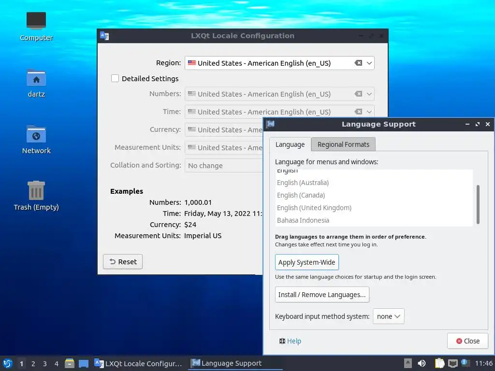This screenshot has height=371, width=495.
Task: Open the dartz home folder icon
Action: (x=36, y=83)
